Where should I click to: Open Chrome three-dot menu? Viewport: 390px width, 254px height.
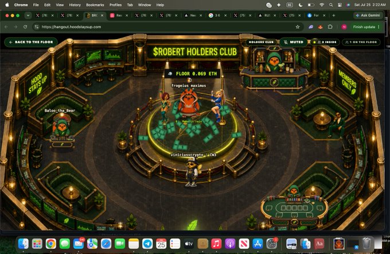point(379,27)
